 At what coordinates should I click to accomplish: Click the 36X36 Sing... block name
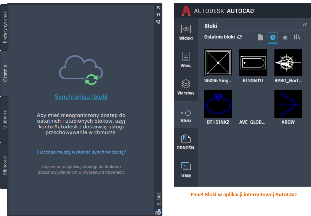(218, 81)
